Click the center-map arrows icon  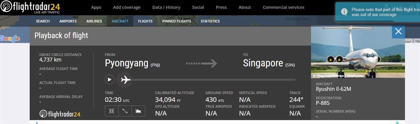tap(112, 111)
